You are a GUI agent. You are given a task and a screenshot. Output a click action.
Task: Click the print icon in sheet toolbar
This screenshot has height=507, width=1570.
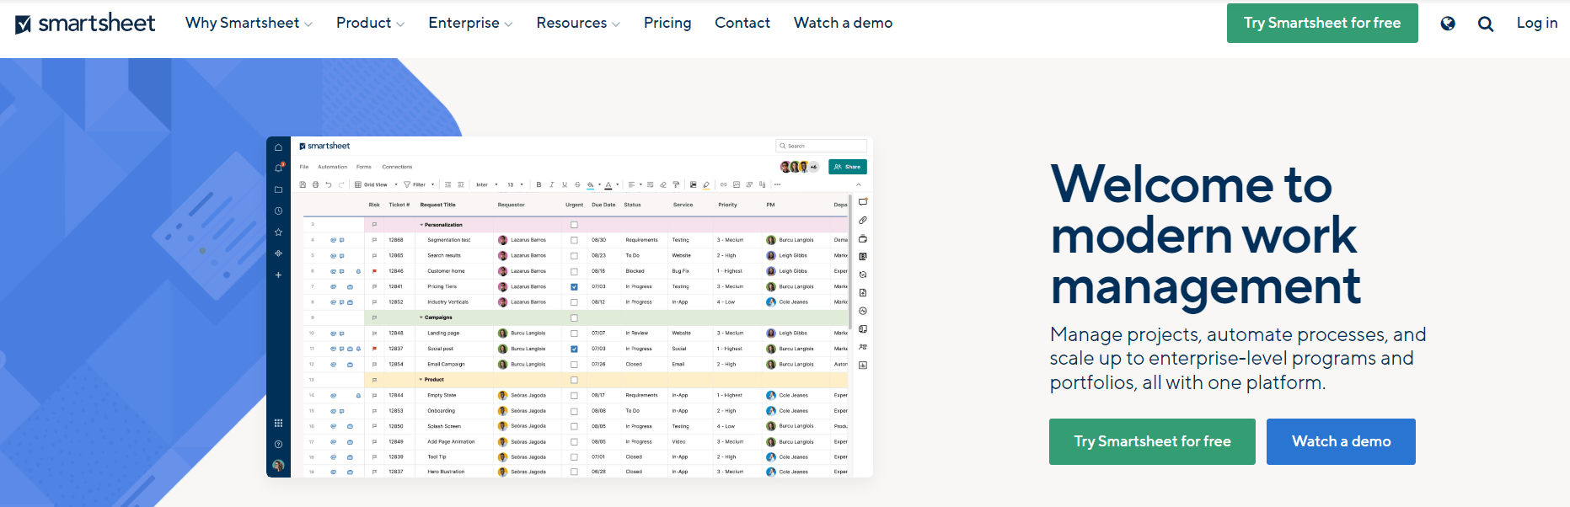coord(315,184)
